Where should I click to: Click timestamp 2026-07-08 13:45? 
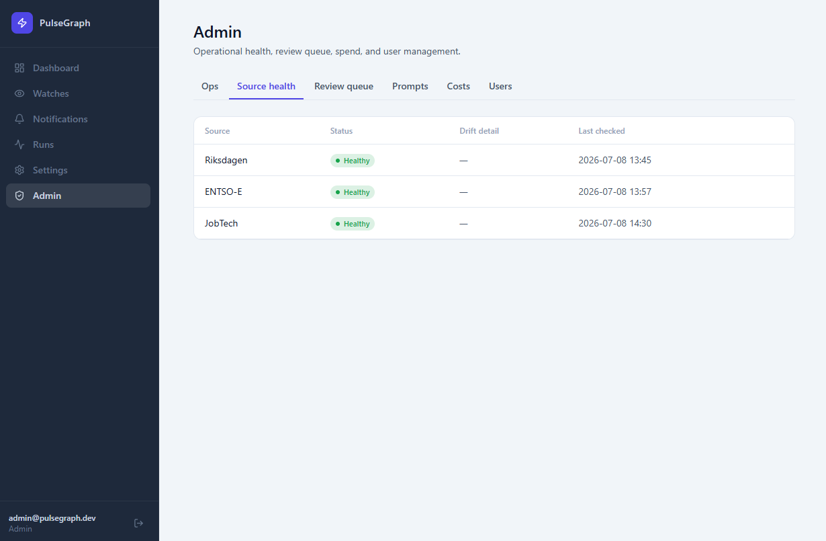[615, 160]
